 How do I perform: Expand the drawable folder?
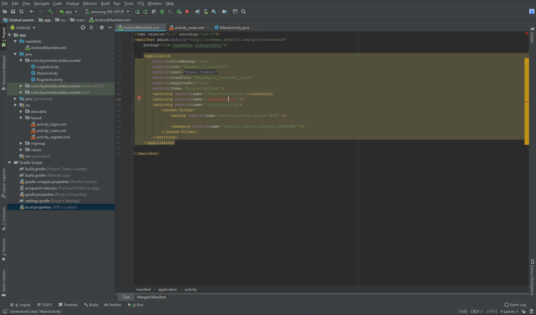click(x=21, y=112)
